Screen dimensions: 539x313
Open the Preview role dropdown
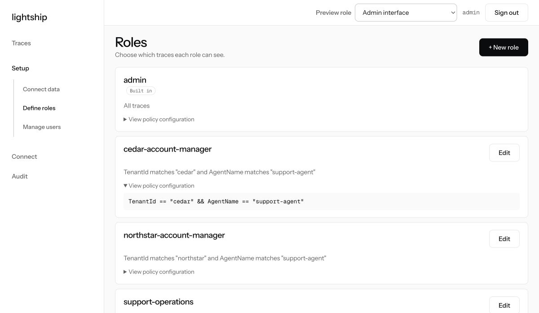(406, 13)
